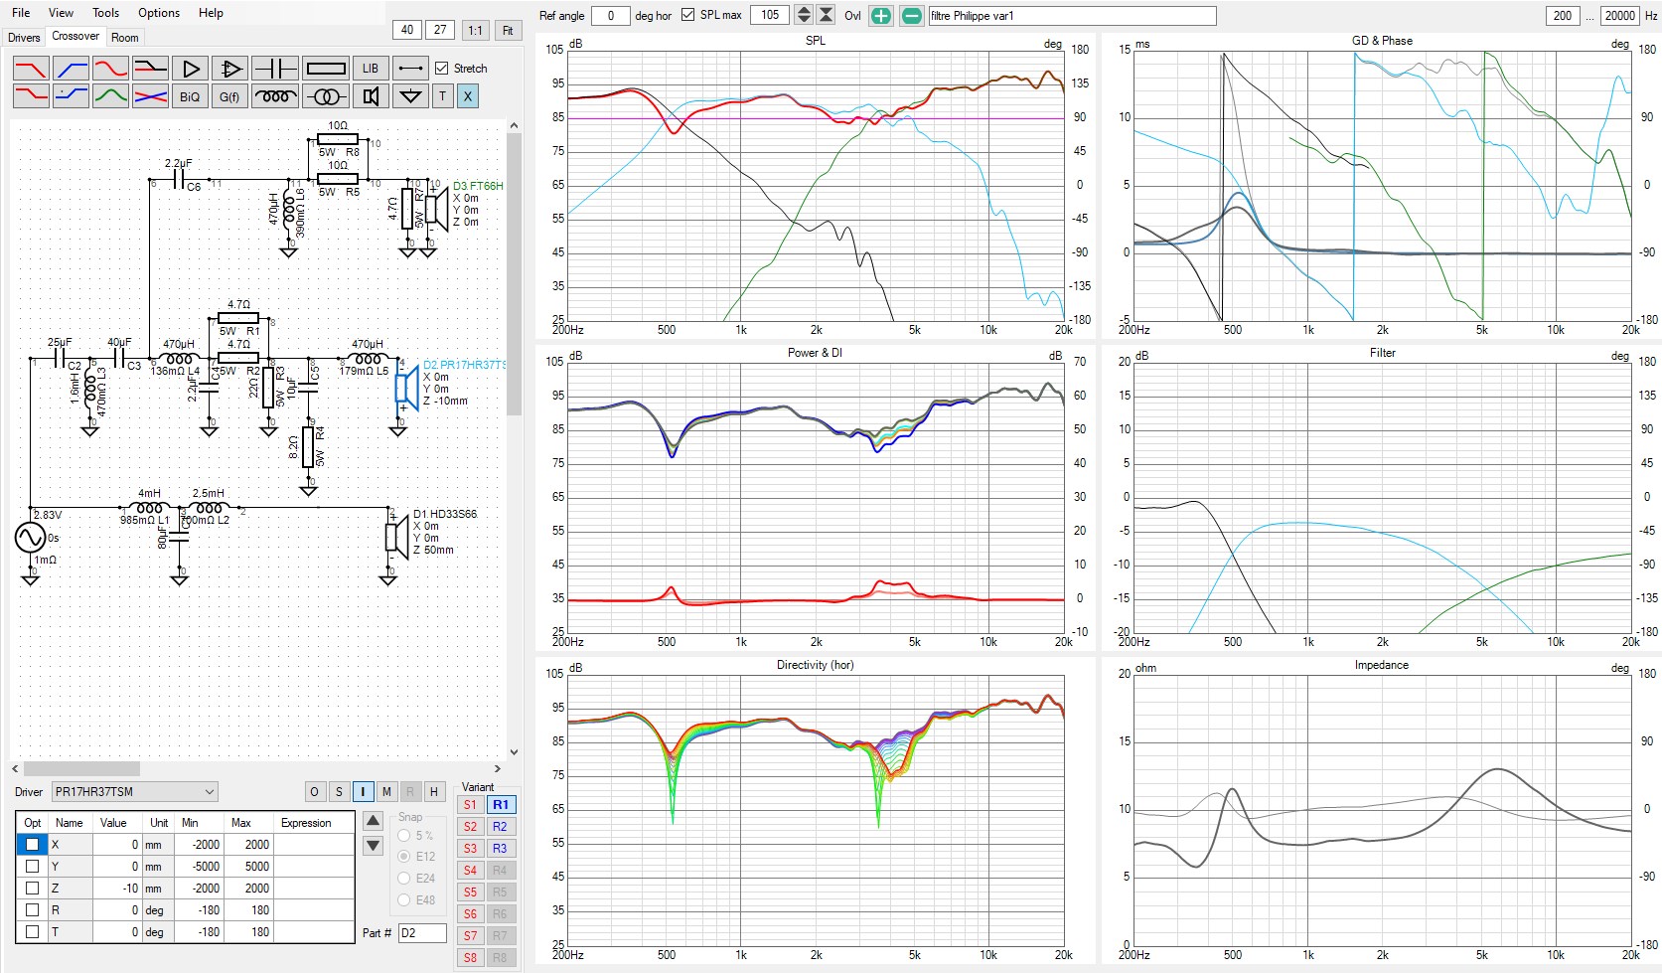Select the buffer amplifier triangle tool
This screenshot has height=973, width=1662.
[x=190, y=69]
